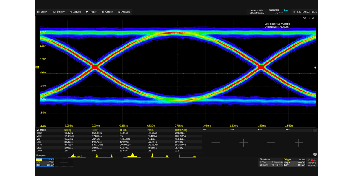Click the rightmost waveform-area corner icon
The image size is (353, 176).
pos(313,18)
